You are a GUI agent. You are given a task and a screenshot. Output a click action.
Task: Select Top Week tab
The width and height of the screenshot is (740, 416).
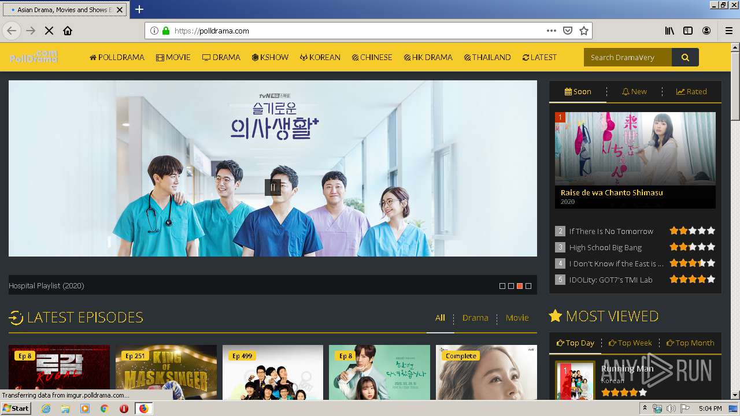point(630,343)
